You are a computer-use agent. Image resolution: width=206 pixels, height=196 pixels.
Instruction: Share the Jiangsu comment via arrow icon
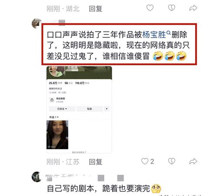point(193,161)
